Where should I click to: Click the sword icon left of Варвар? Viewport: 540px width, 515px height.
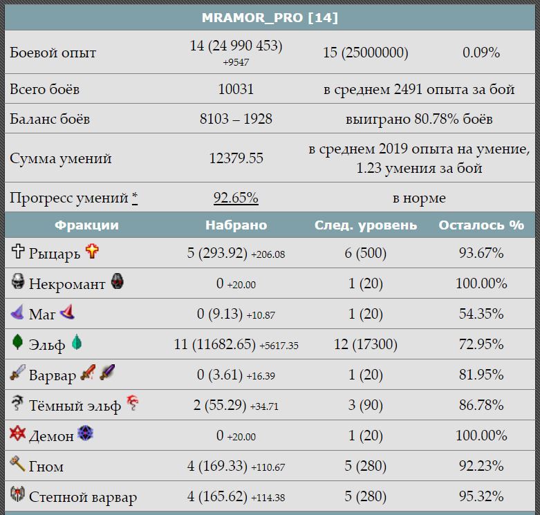tap(18, 374)
